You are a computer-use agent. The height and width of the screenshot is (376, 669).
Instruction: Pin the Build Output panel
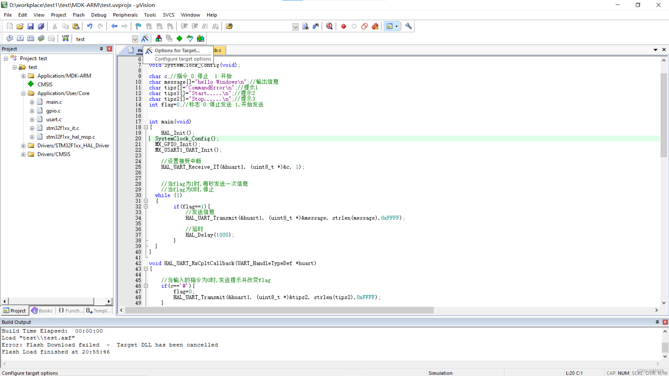(x=657, y=322)
